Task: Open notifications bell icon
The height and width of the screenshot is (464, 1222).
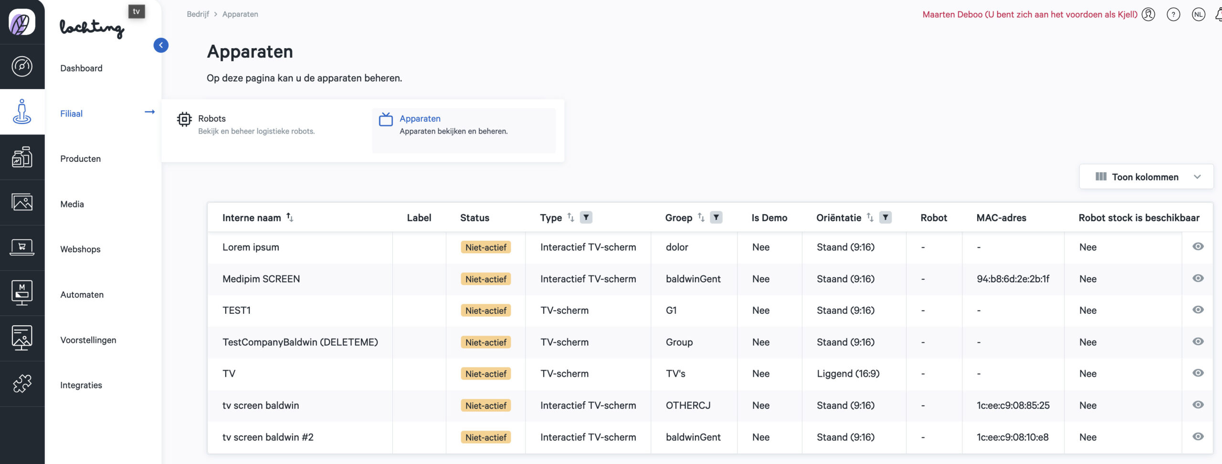Action: [1219, 14]
